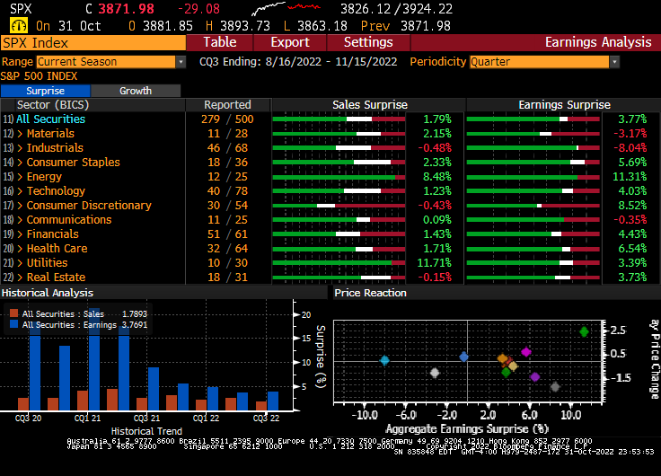Click the Earnings Surprise column header
The width and height of the screenshot is (661, 476).
click(x=565, y=104)
